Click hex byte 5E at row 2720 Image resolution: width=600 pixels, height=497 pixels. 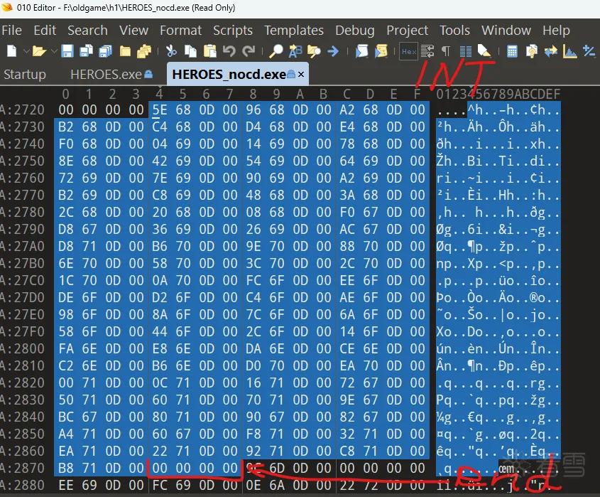[x=160, y=110]
